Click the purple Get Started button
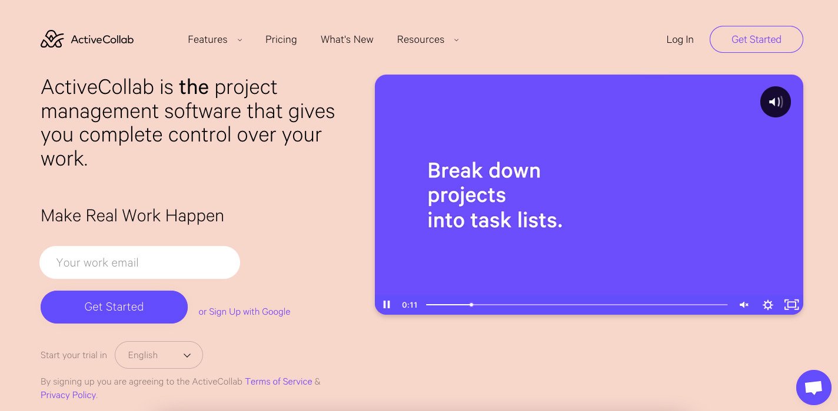The height and width of the screenshot is (411, 838). point(114,306)
